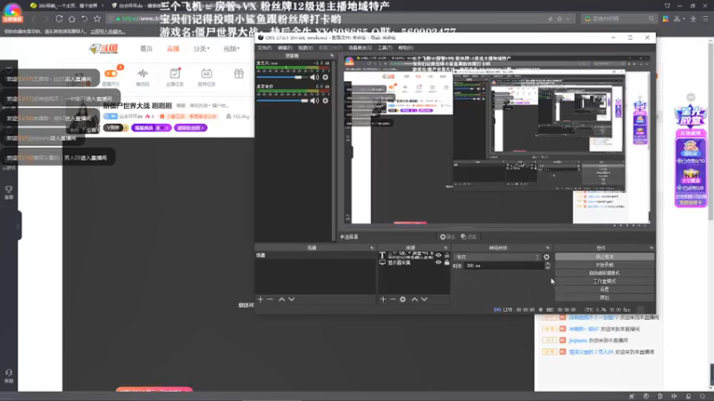The image size is (714, 401).
Task: Open OBS 帮助(H) help menu
Action: pos(406,48)
